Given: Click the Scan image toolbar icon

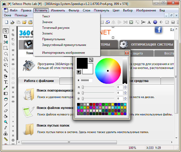Looking at the screenshot, I should [x=12, y=22].
